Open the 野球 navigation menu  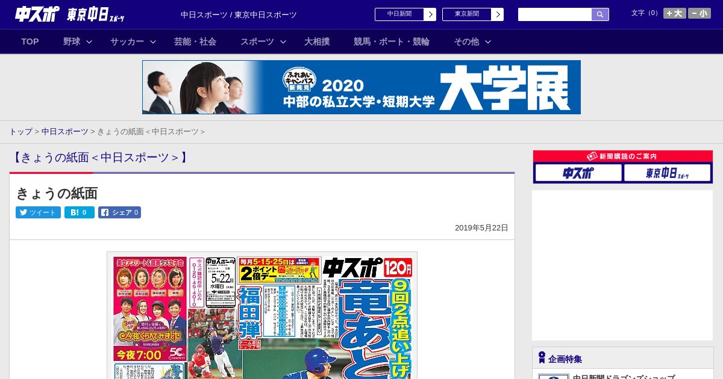point(72,42)
